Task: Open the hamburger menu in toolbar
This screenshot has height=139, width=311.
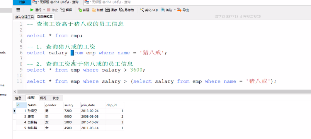Action: tap(18, 10)
